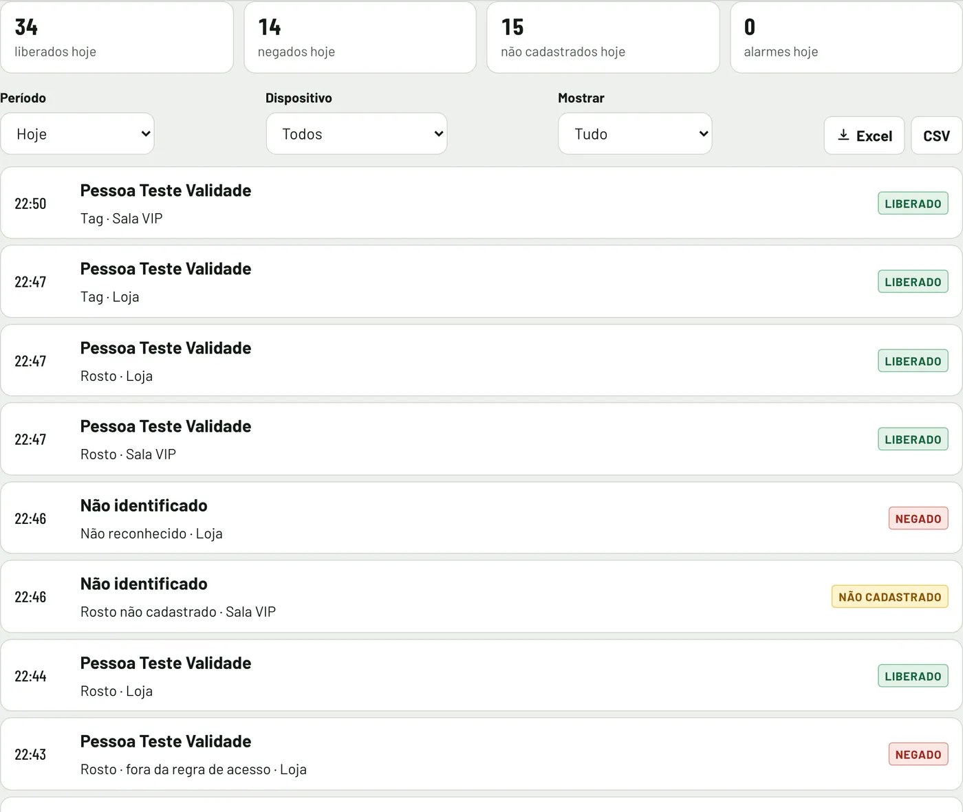963x812 pixels.
Task: Open the 22:44 Rosto · Loja entry
Action: [x=481, y=675]
